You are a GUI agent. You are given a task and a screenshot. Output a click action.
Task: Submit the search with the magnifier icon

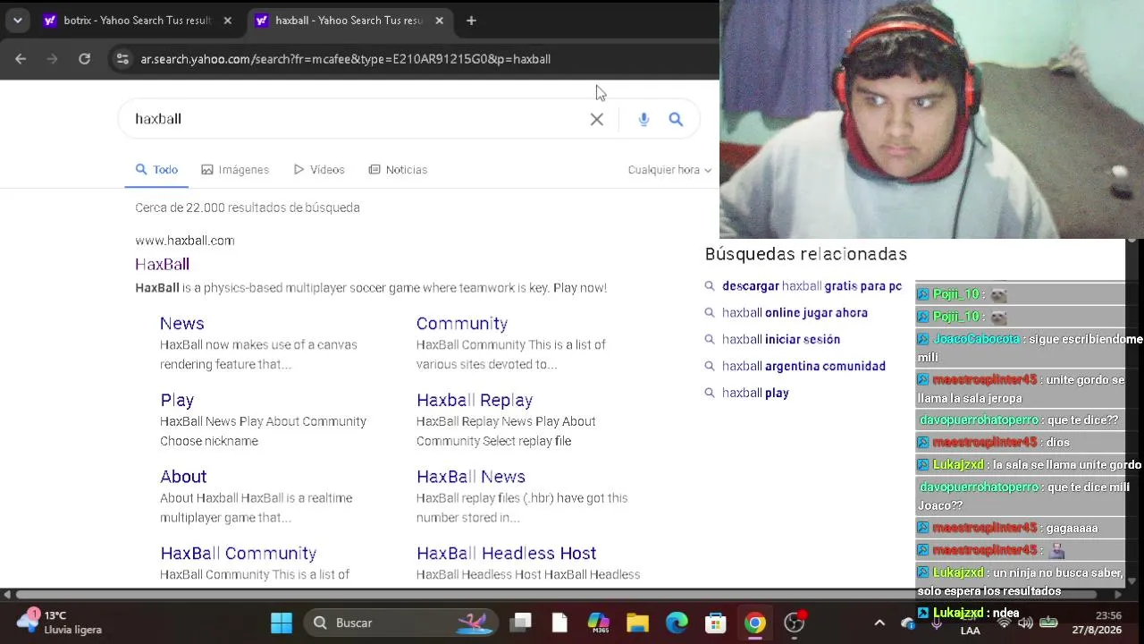click(x=676, y=119)
